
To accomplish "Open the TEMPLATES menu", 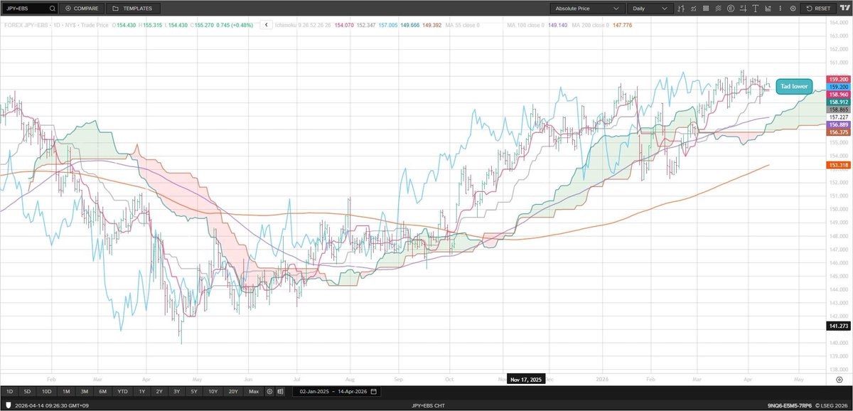I will pos(134,9).
